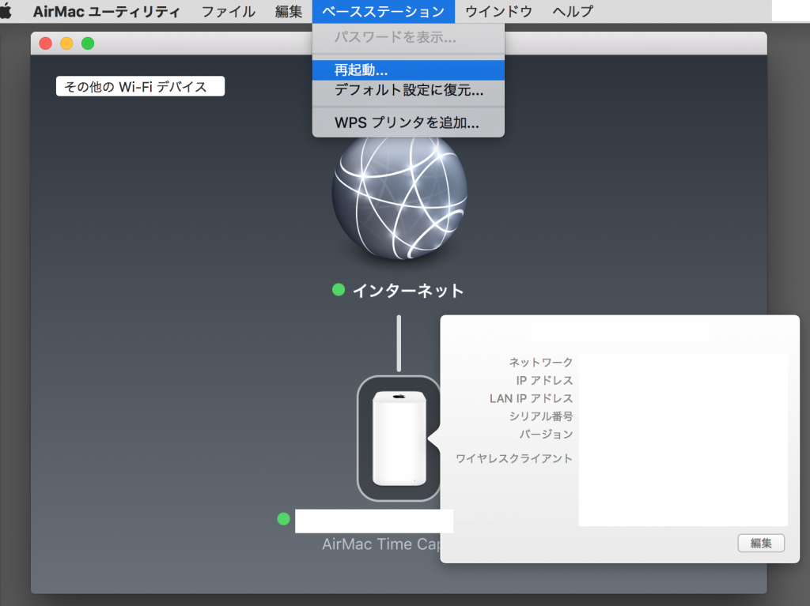Close the window with the red button
This screenshot has height=606, width=810.
(45, 43)
